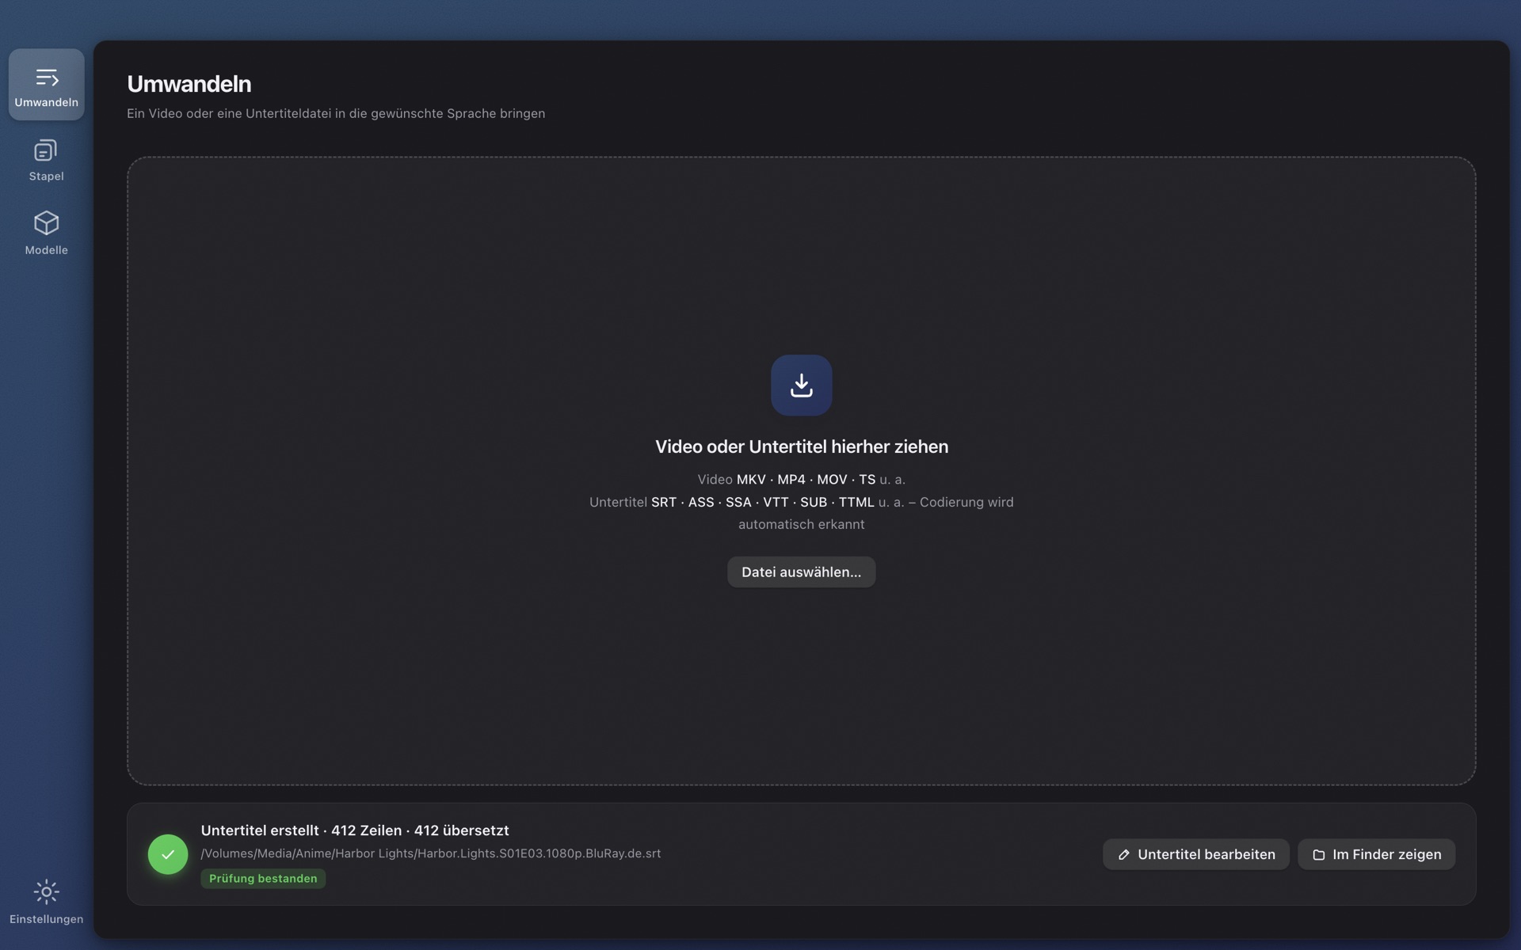Select the Modelle cube icon
Screen dimensions: 1521x950
coord(46,223)
